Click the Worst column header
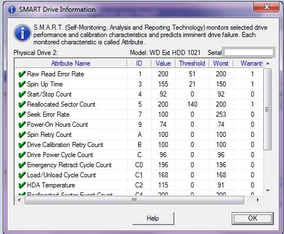The image size is (284, 234). click(221, 63)
